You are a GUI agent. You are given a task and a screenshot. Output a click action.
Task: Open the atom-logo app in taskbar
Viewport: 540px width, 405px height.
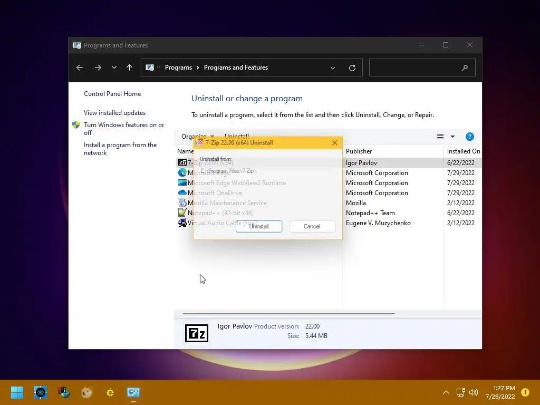click(x=41, y=392)
